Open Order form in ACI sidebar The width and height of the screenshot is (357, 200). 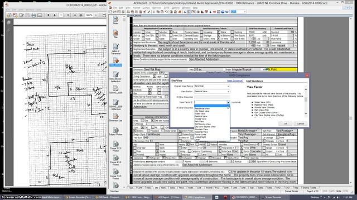(x=115, y=20)
